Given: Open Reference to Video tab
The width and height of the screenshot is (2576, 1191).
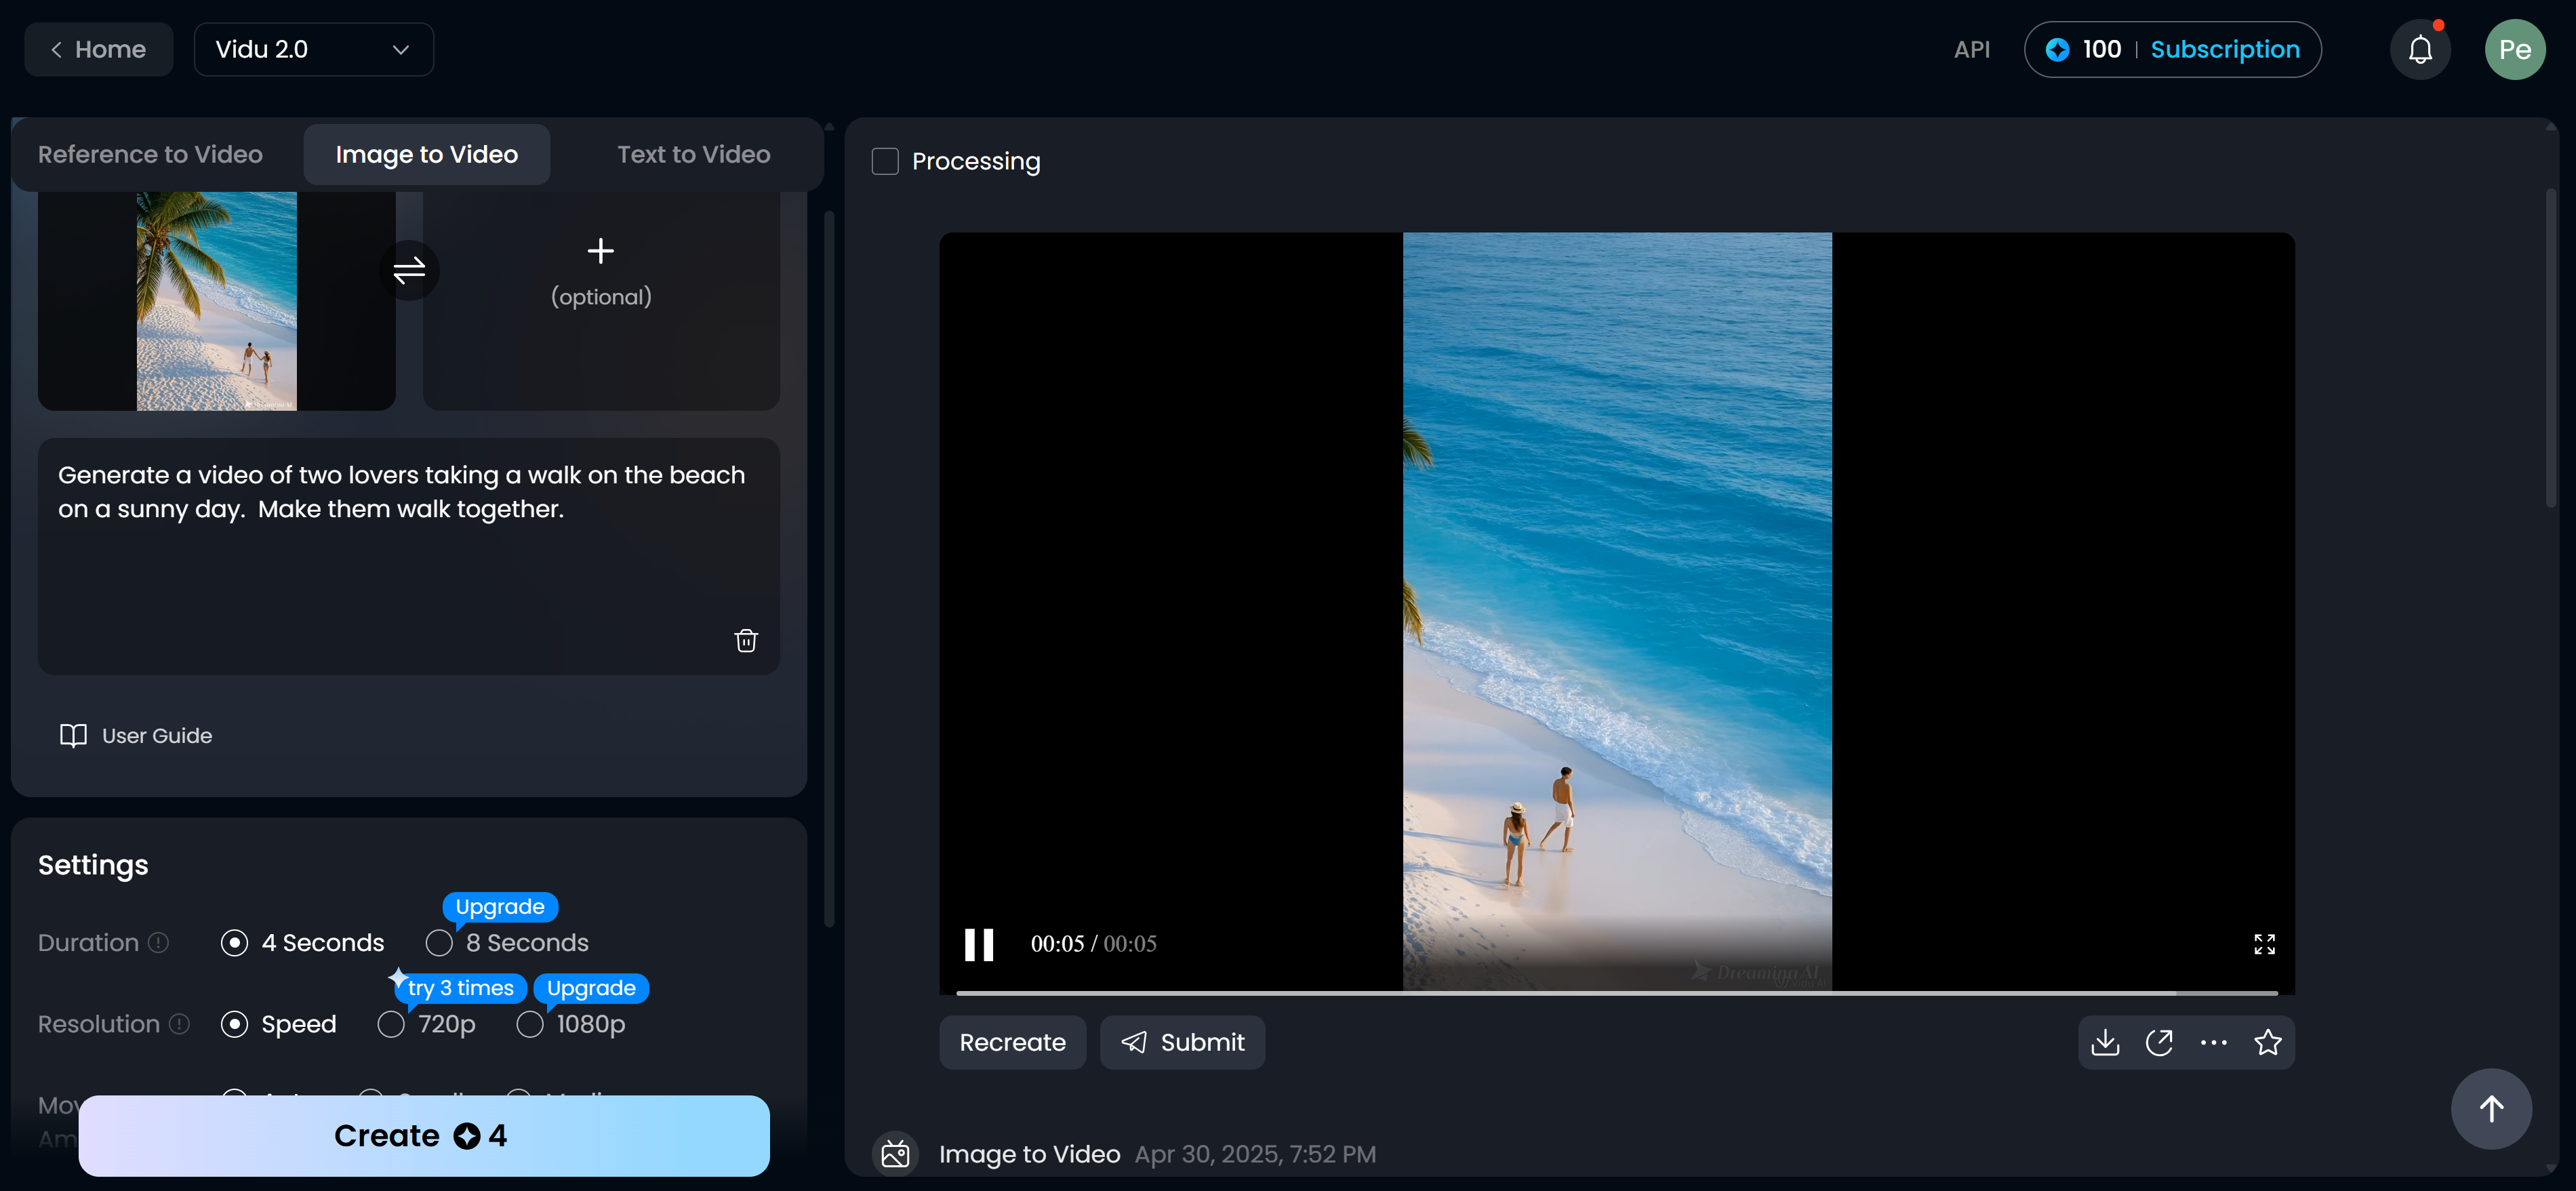Looking at the screenshot, I should pos(150,154).
